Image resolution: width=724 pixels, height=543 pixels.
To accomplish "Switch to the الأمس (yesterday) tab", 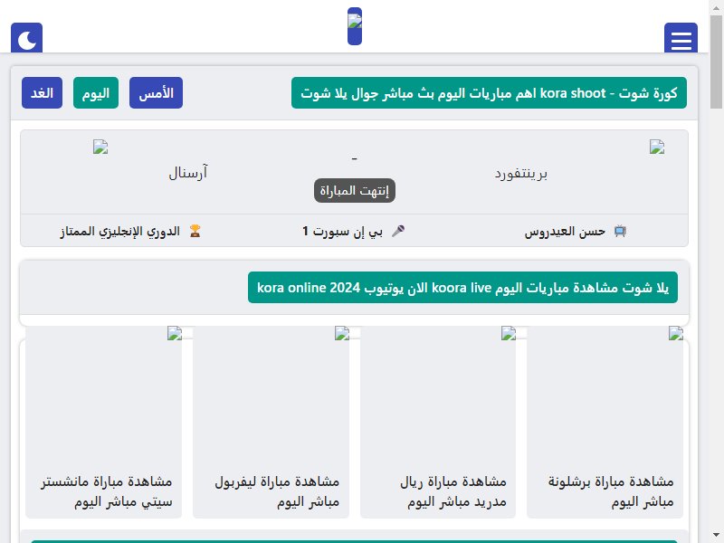I will click(156, 93).
